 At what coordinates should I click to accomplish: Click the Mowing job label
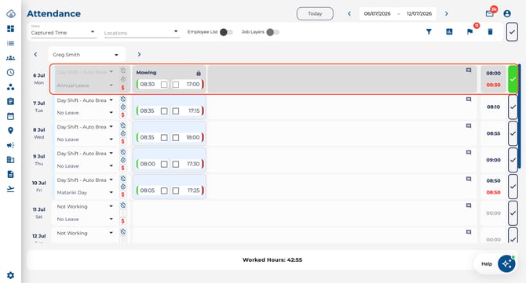(x=146, y=72)
